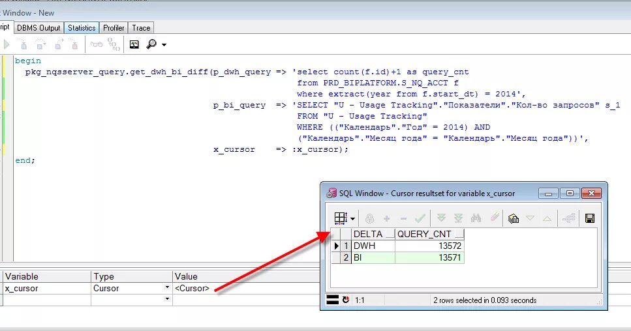
Task: Click the small button in QUERY_CNT header
Action: pyautogui.click(x=459, y=234)
